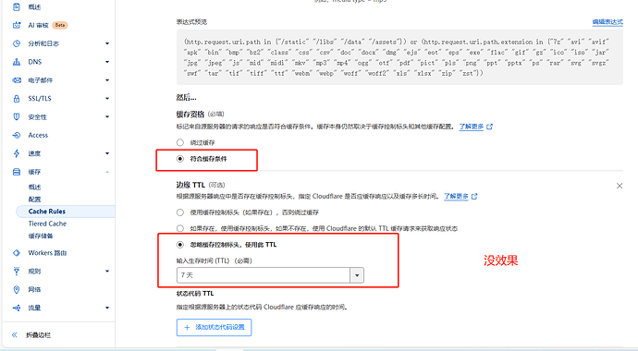Select use cache-control header or Cloudflare default TTL radio
The height and width of the screenshot is (351, 638).
tap(180, 228)
